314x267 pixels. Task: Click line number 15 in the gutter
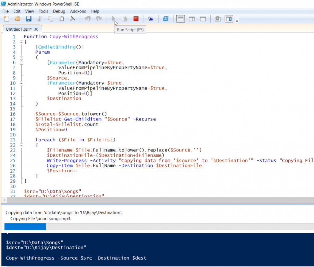[x=13, y=109]
